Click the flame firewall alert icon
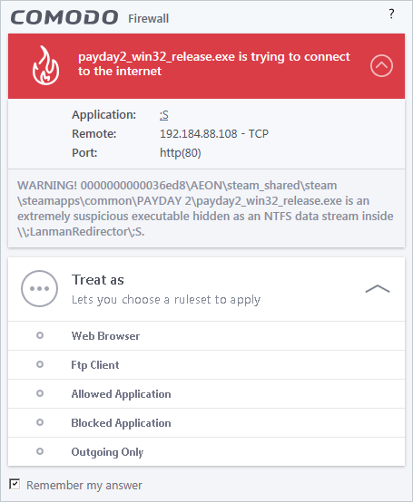Screen dimensions: 413x502 46,65
